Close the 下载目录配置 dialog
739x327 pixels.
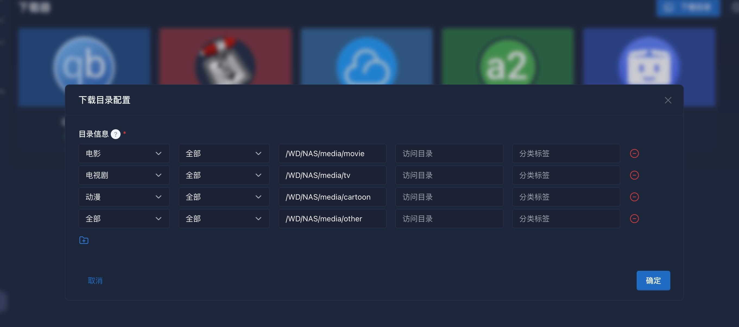[x=668, y=100]
